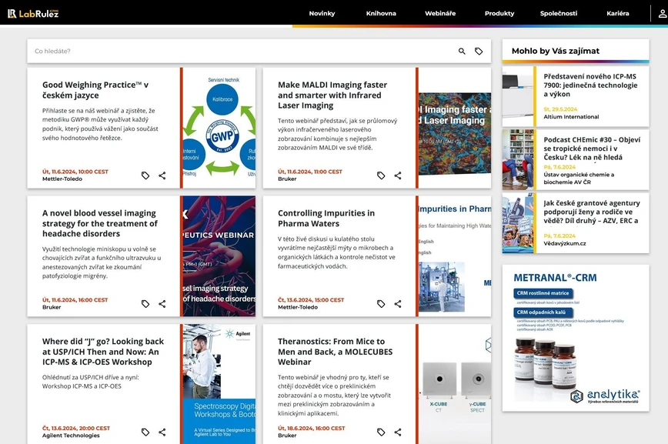This screenshot has height=444, width=668.
Task: Open the Společnosti menu
Action: pyautogui.click(x=559, y=13)
